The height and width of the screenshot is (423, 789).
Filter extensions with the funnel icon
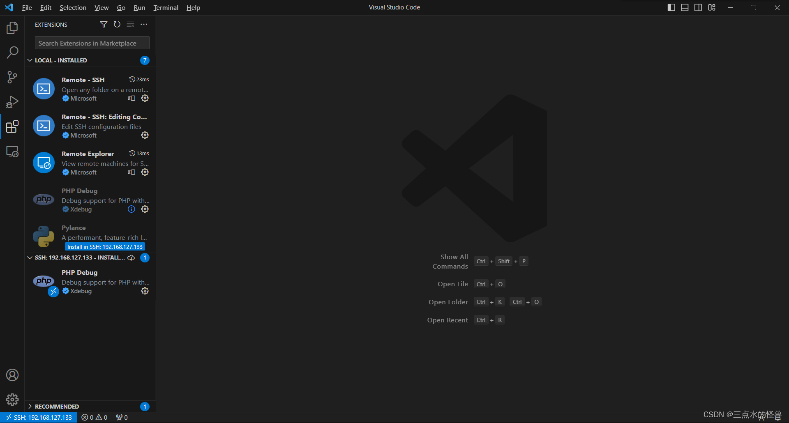(x=104, y=25)
